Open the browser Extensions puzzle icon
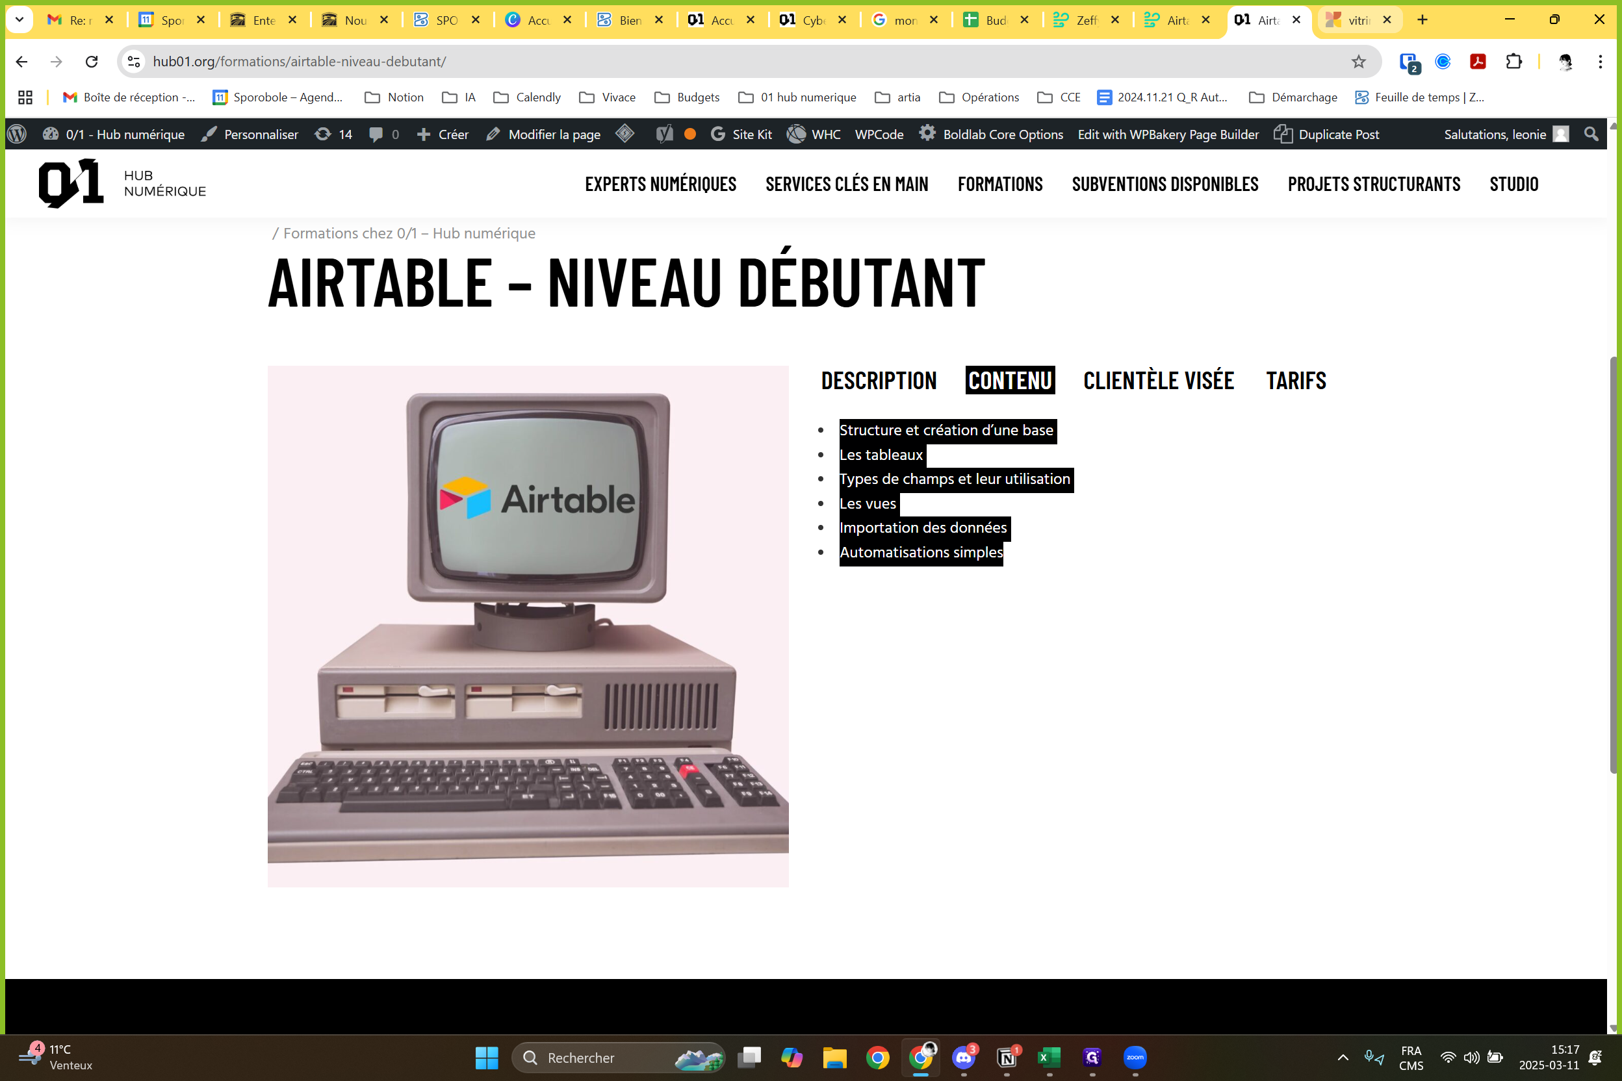 click(1513, 61)
